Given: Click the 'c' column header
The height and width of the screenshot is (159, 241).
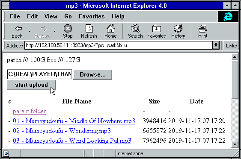Looking at the screenshot, I should click(x=9, y=102).
